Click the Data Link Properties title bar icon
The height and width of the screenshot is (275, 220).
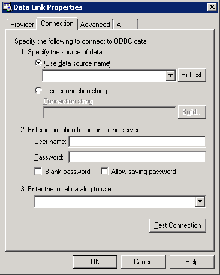(7, 7)
